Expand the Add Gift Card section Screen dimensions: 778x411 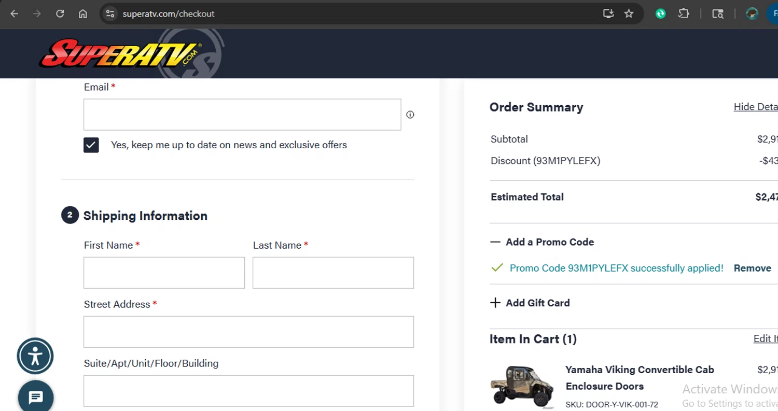[x=530, y=303]
